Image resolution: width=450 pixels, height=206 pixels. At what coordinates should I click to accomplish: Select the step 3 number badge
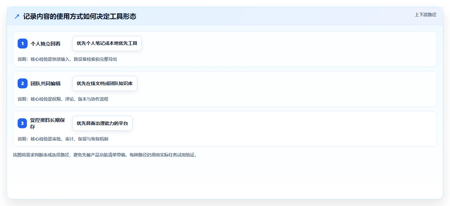tap(23, 123)
